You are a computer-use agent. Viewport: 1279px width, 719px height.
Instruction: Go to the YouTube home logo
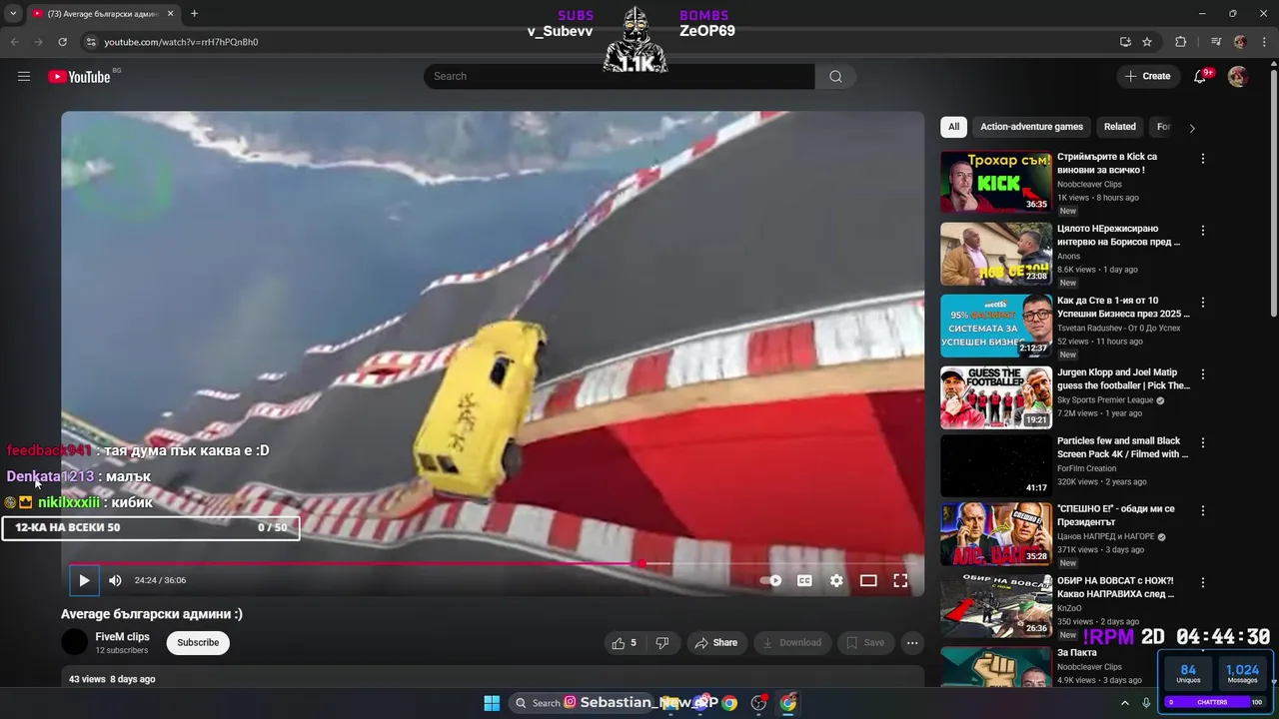coord(79,77)
